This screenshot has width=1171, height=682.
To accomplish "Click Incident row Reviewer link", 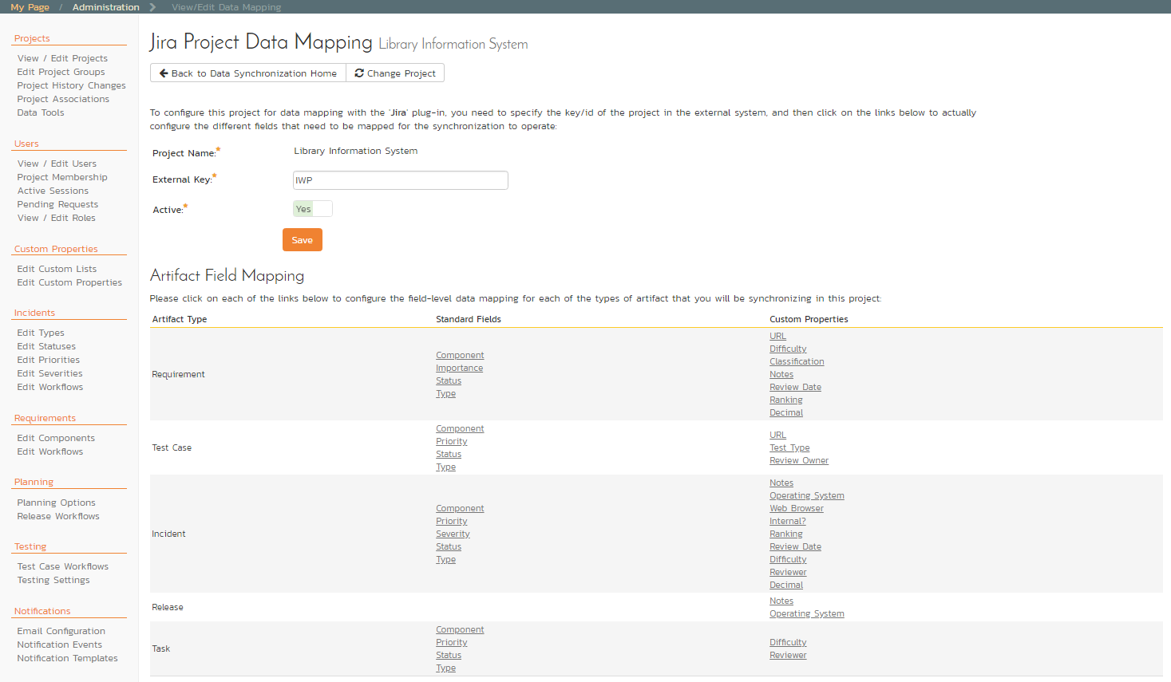I will pyautogui.click(x=788, y=572).
